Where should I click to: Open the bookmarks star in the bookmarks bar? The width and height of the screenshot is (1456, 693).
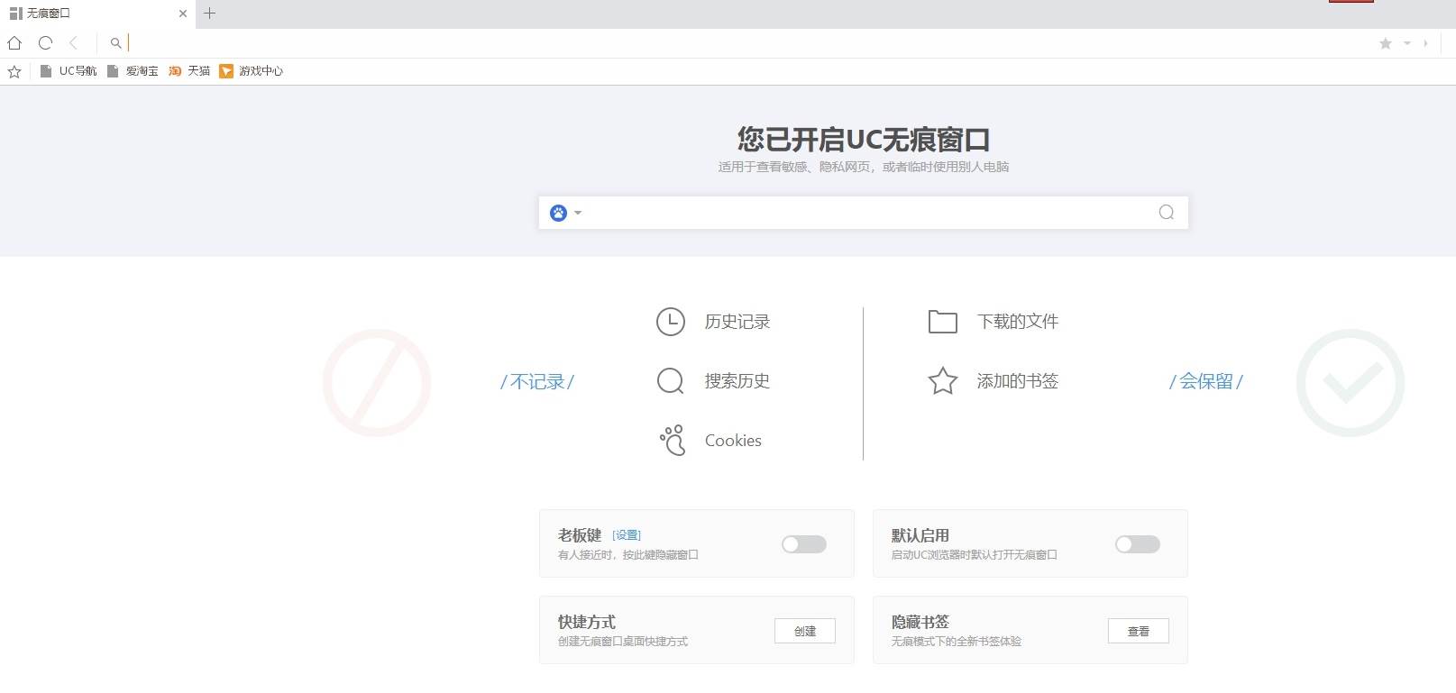(14, 71)
